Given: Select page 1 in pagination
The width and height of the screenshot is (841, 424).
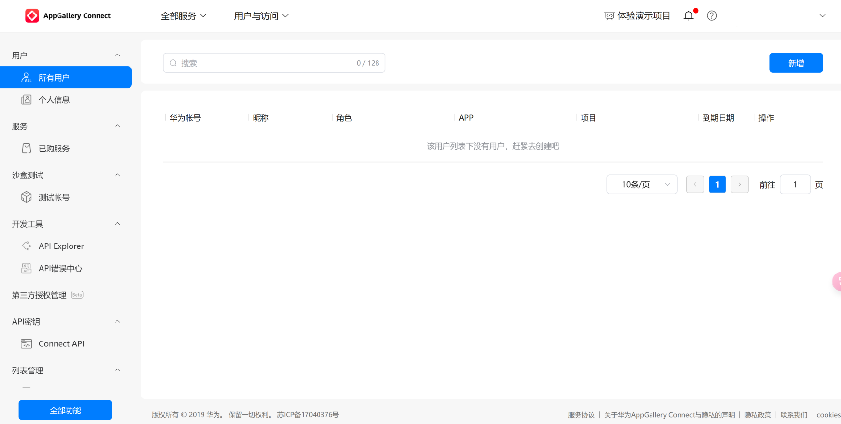Looking at the screenshot, I should pyautogui.click(x=717, y=184).
